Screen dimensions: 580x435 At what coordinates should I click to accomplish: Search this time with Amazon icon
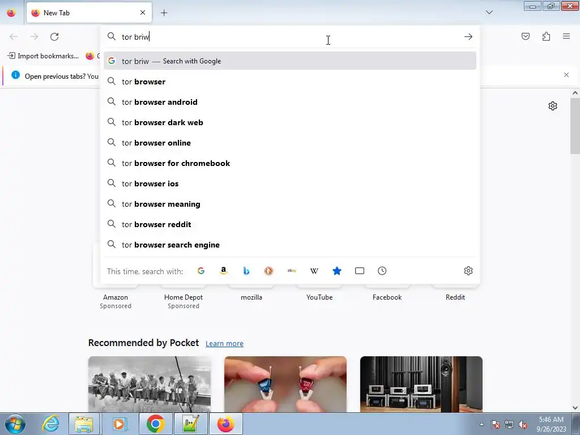[x=223, y=271]
